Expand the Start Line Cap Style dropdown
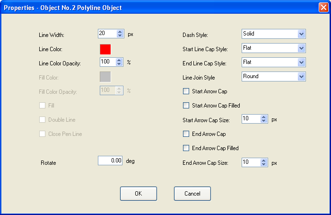Viewport: 331px width, 215px height. [301, 48]
